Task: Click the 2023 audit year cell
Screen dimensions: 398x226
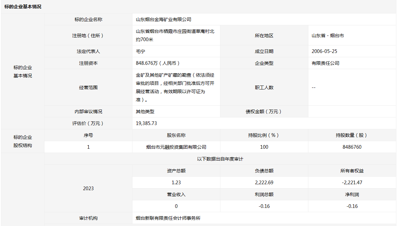Action: (x=88, y=188)
